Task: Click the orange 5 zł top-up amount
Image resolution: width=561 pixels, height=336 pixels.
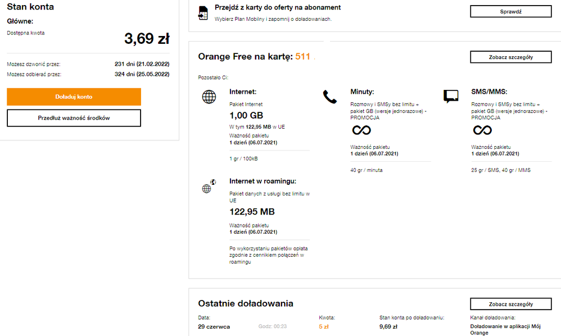Action: pyautogui.click(x=323, y=326)
